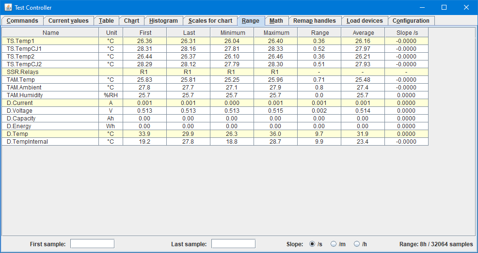
Task: Click D.Energy unit Wh cell
Action: (x=111, y=126)
